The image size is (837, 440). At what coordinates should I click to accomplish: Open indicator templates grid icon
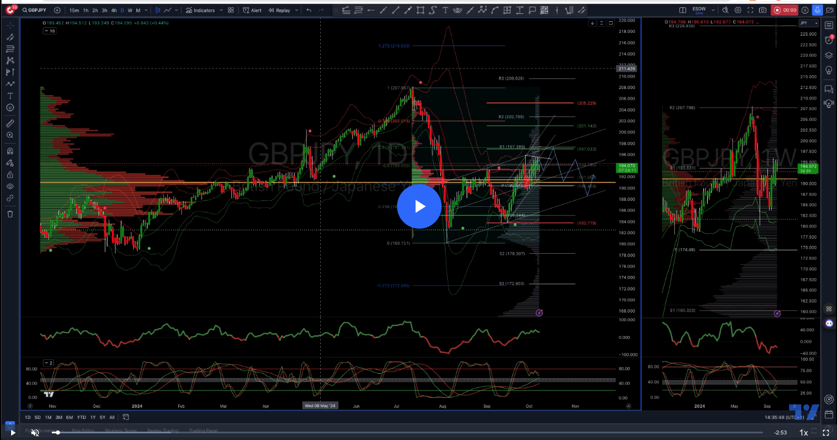pyautogui.click(x=231, y=10)
